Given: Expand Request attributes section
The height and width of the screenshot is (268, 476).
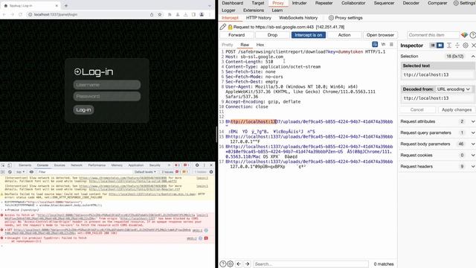Looking at the screenshot, I should 473,121.
